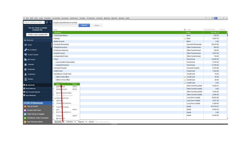This screenshot has width=251, height=141.
Task: Open the Account button dropdown arrow
Action: pyautogui.click(x=63, y=122)
